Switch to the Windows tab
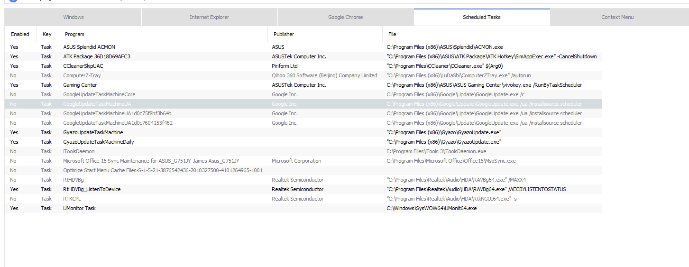The width and height of the screenshot is (689, 267). [x=73, y=17]
